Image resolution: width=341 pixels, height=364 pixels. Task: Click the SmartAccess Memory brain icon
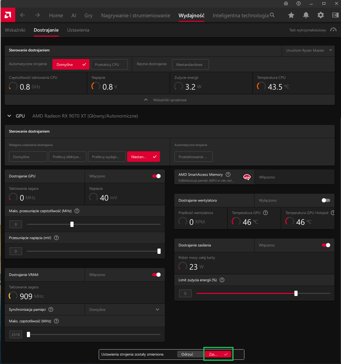tap(247, 177)
